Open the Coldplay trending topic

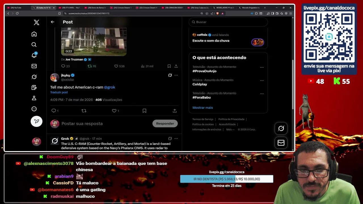pyautogui.click(x=200, y=84)
